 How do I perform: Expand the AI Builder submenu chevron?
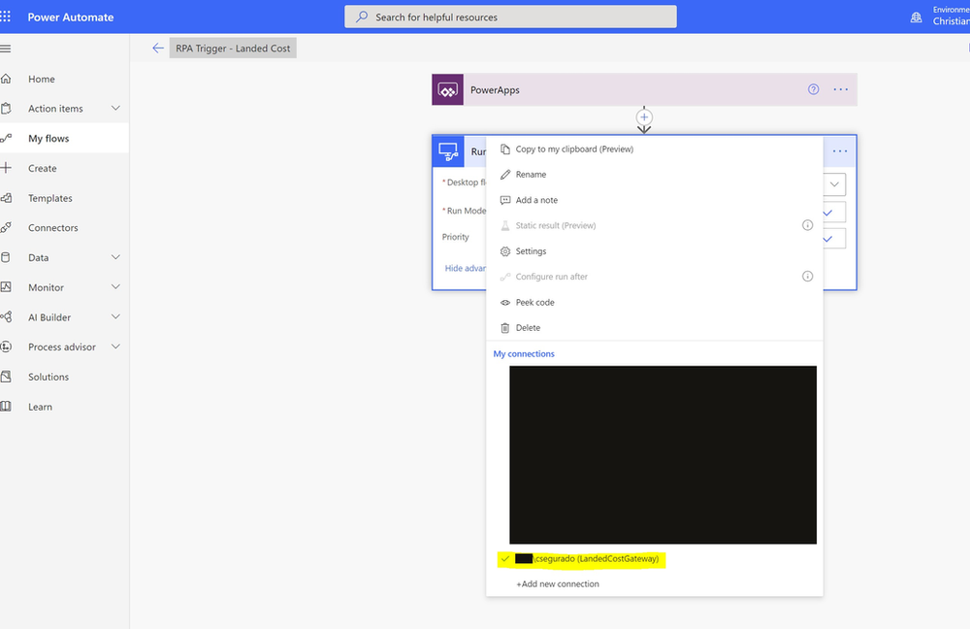click(x=115, y=317)
